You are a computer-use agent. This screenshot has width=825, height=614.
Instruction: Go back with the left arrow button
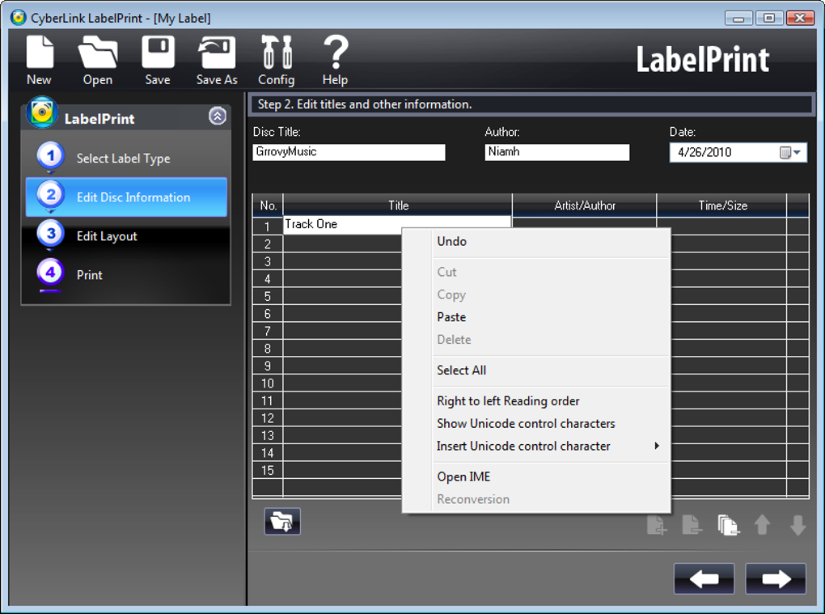tap(704, 578)
